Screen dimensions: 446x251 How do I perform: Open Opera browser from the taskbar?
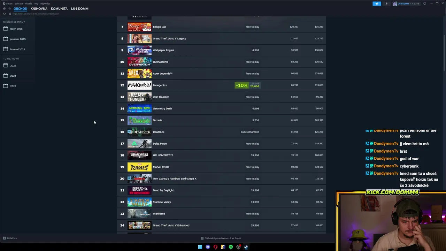215,247
